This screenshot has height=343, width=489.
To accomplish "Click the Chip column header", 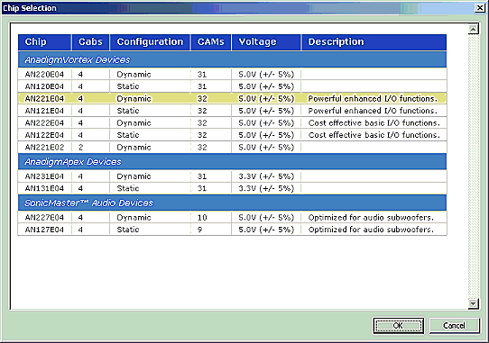I will coord(45,42).
